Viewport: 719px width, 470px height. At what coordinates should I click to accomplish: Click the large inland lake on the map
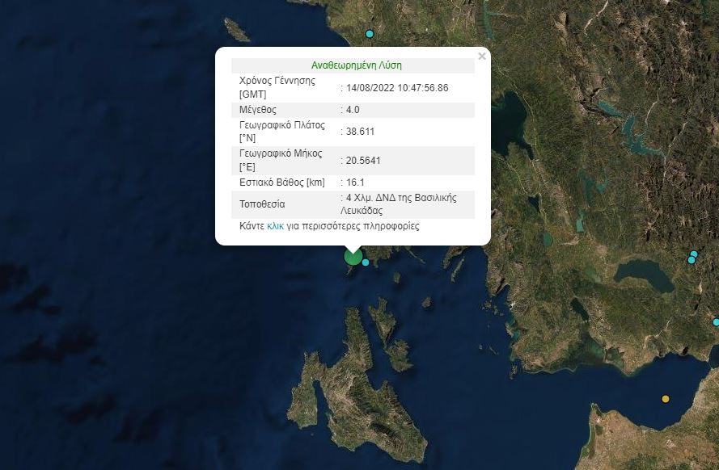click(643, 276)
